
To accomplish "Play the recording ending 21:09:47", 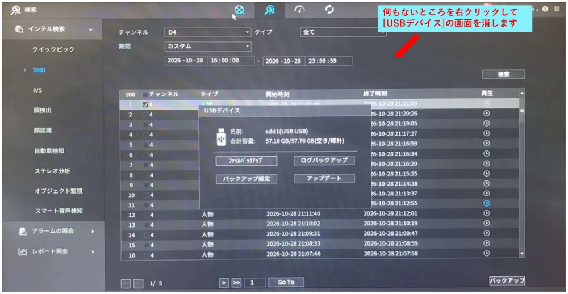I will [487, 233].
